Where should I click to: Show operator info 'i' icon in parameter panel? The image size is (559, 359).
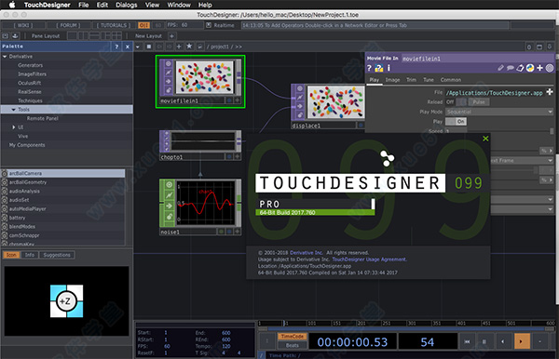pyautogui.click(x=389, y=68)
